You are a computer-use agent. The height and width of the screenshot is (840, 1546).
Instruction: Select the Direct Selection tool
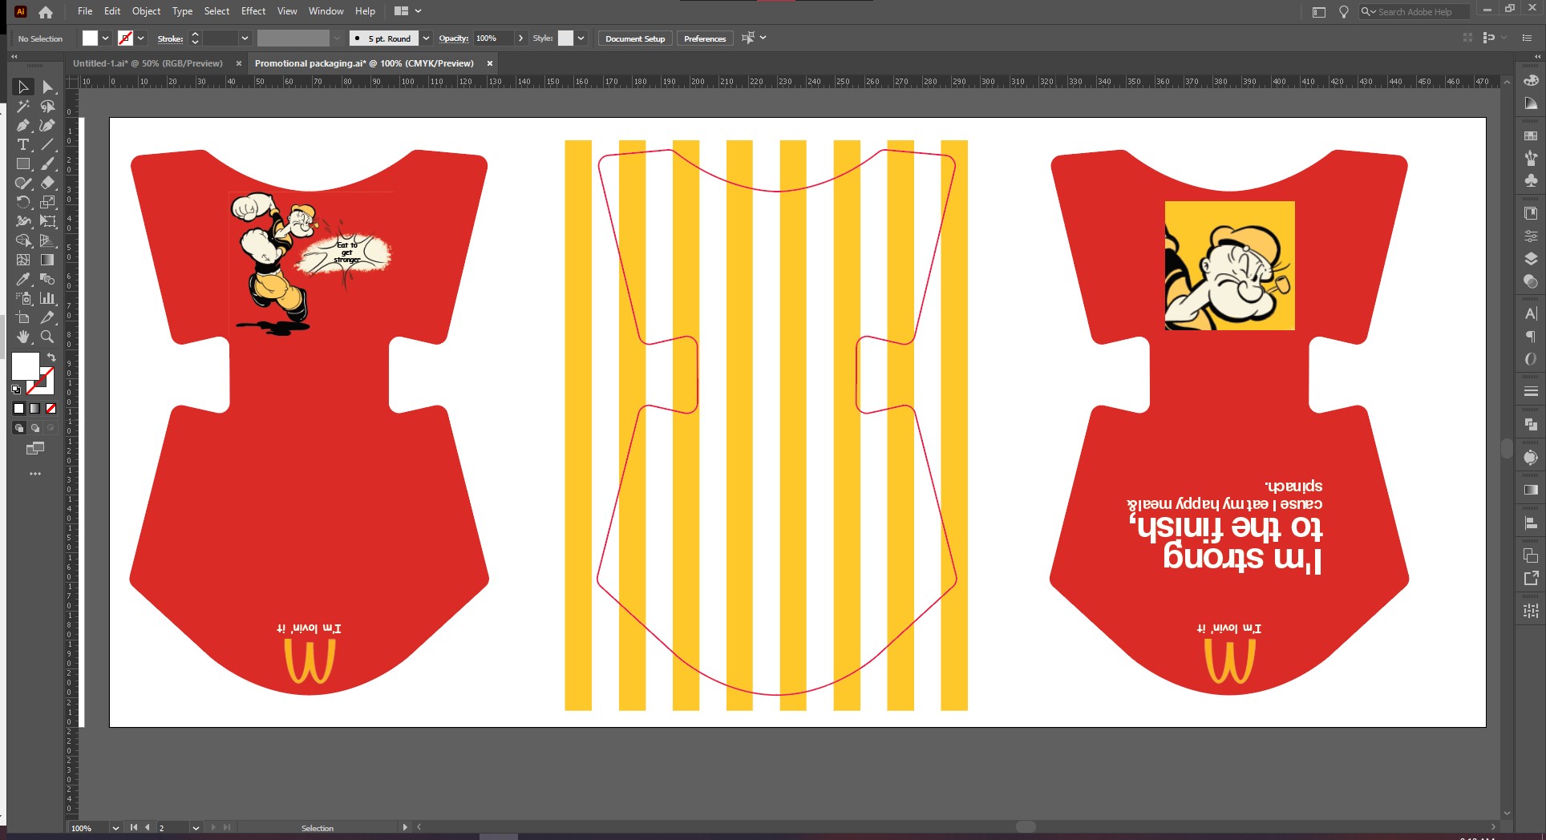pos(47,87)
